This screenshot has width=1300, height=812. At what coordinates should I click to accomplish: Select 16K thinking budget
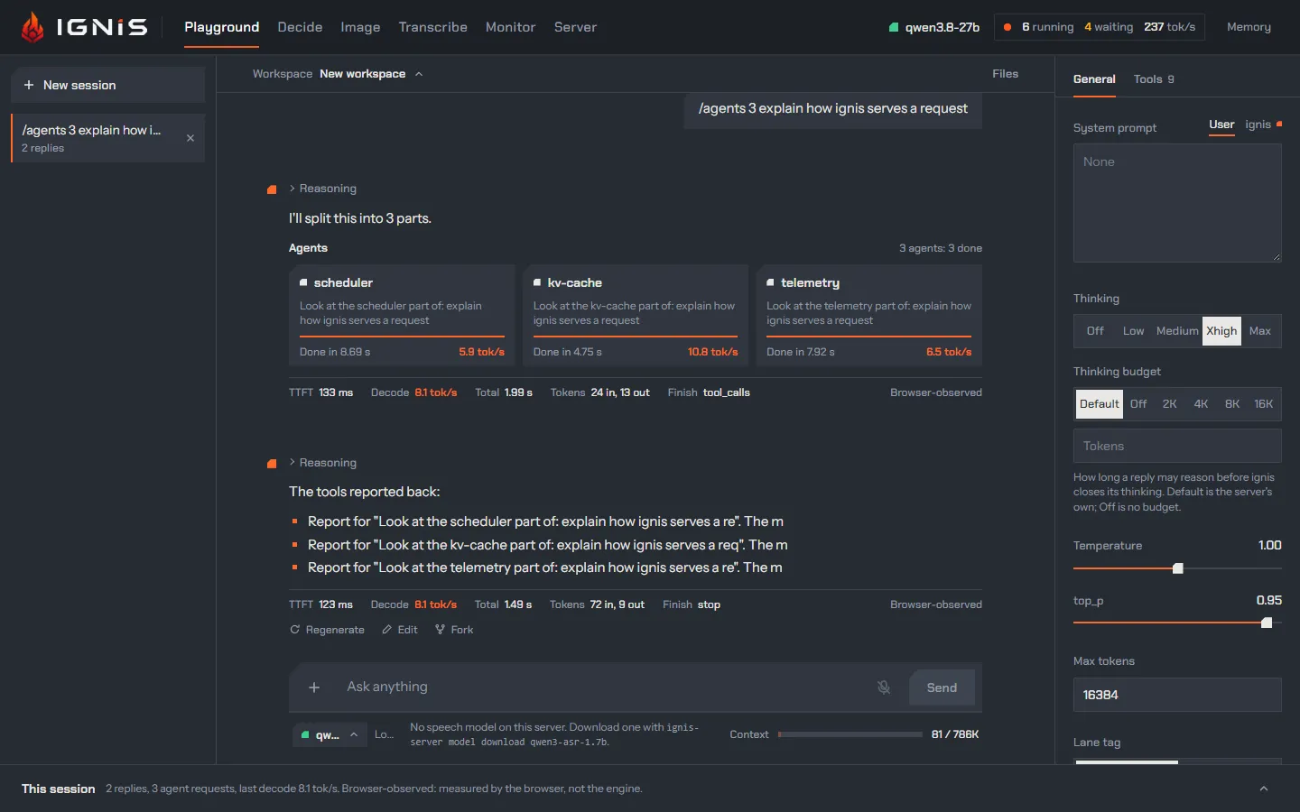1264,404
